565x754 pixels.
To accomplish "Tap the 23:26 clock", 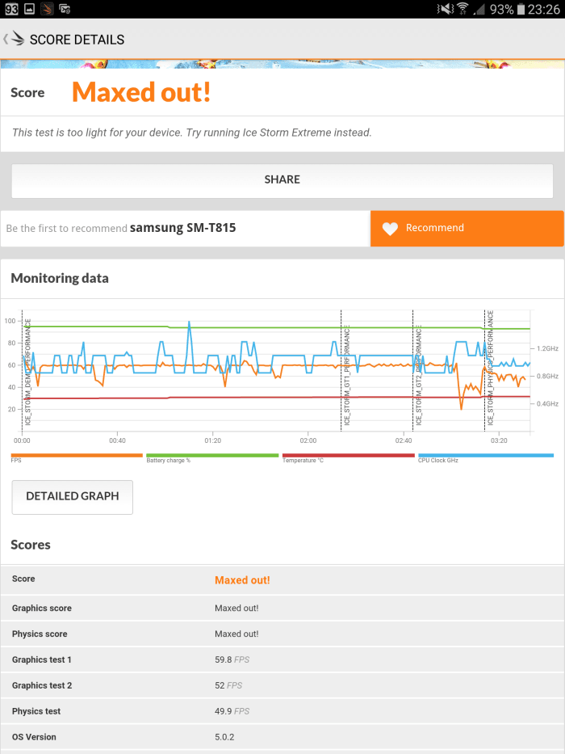I will [x=544, y=9].
